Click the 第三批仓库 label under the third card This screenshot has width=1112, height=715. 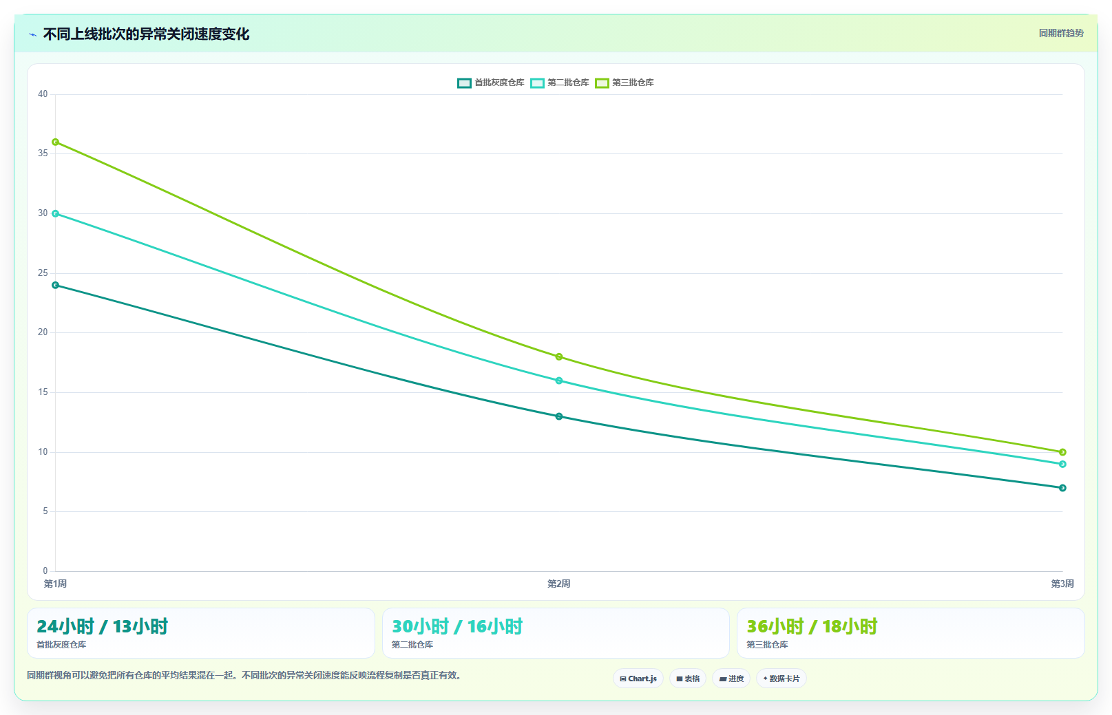click(x=767, y=645)
